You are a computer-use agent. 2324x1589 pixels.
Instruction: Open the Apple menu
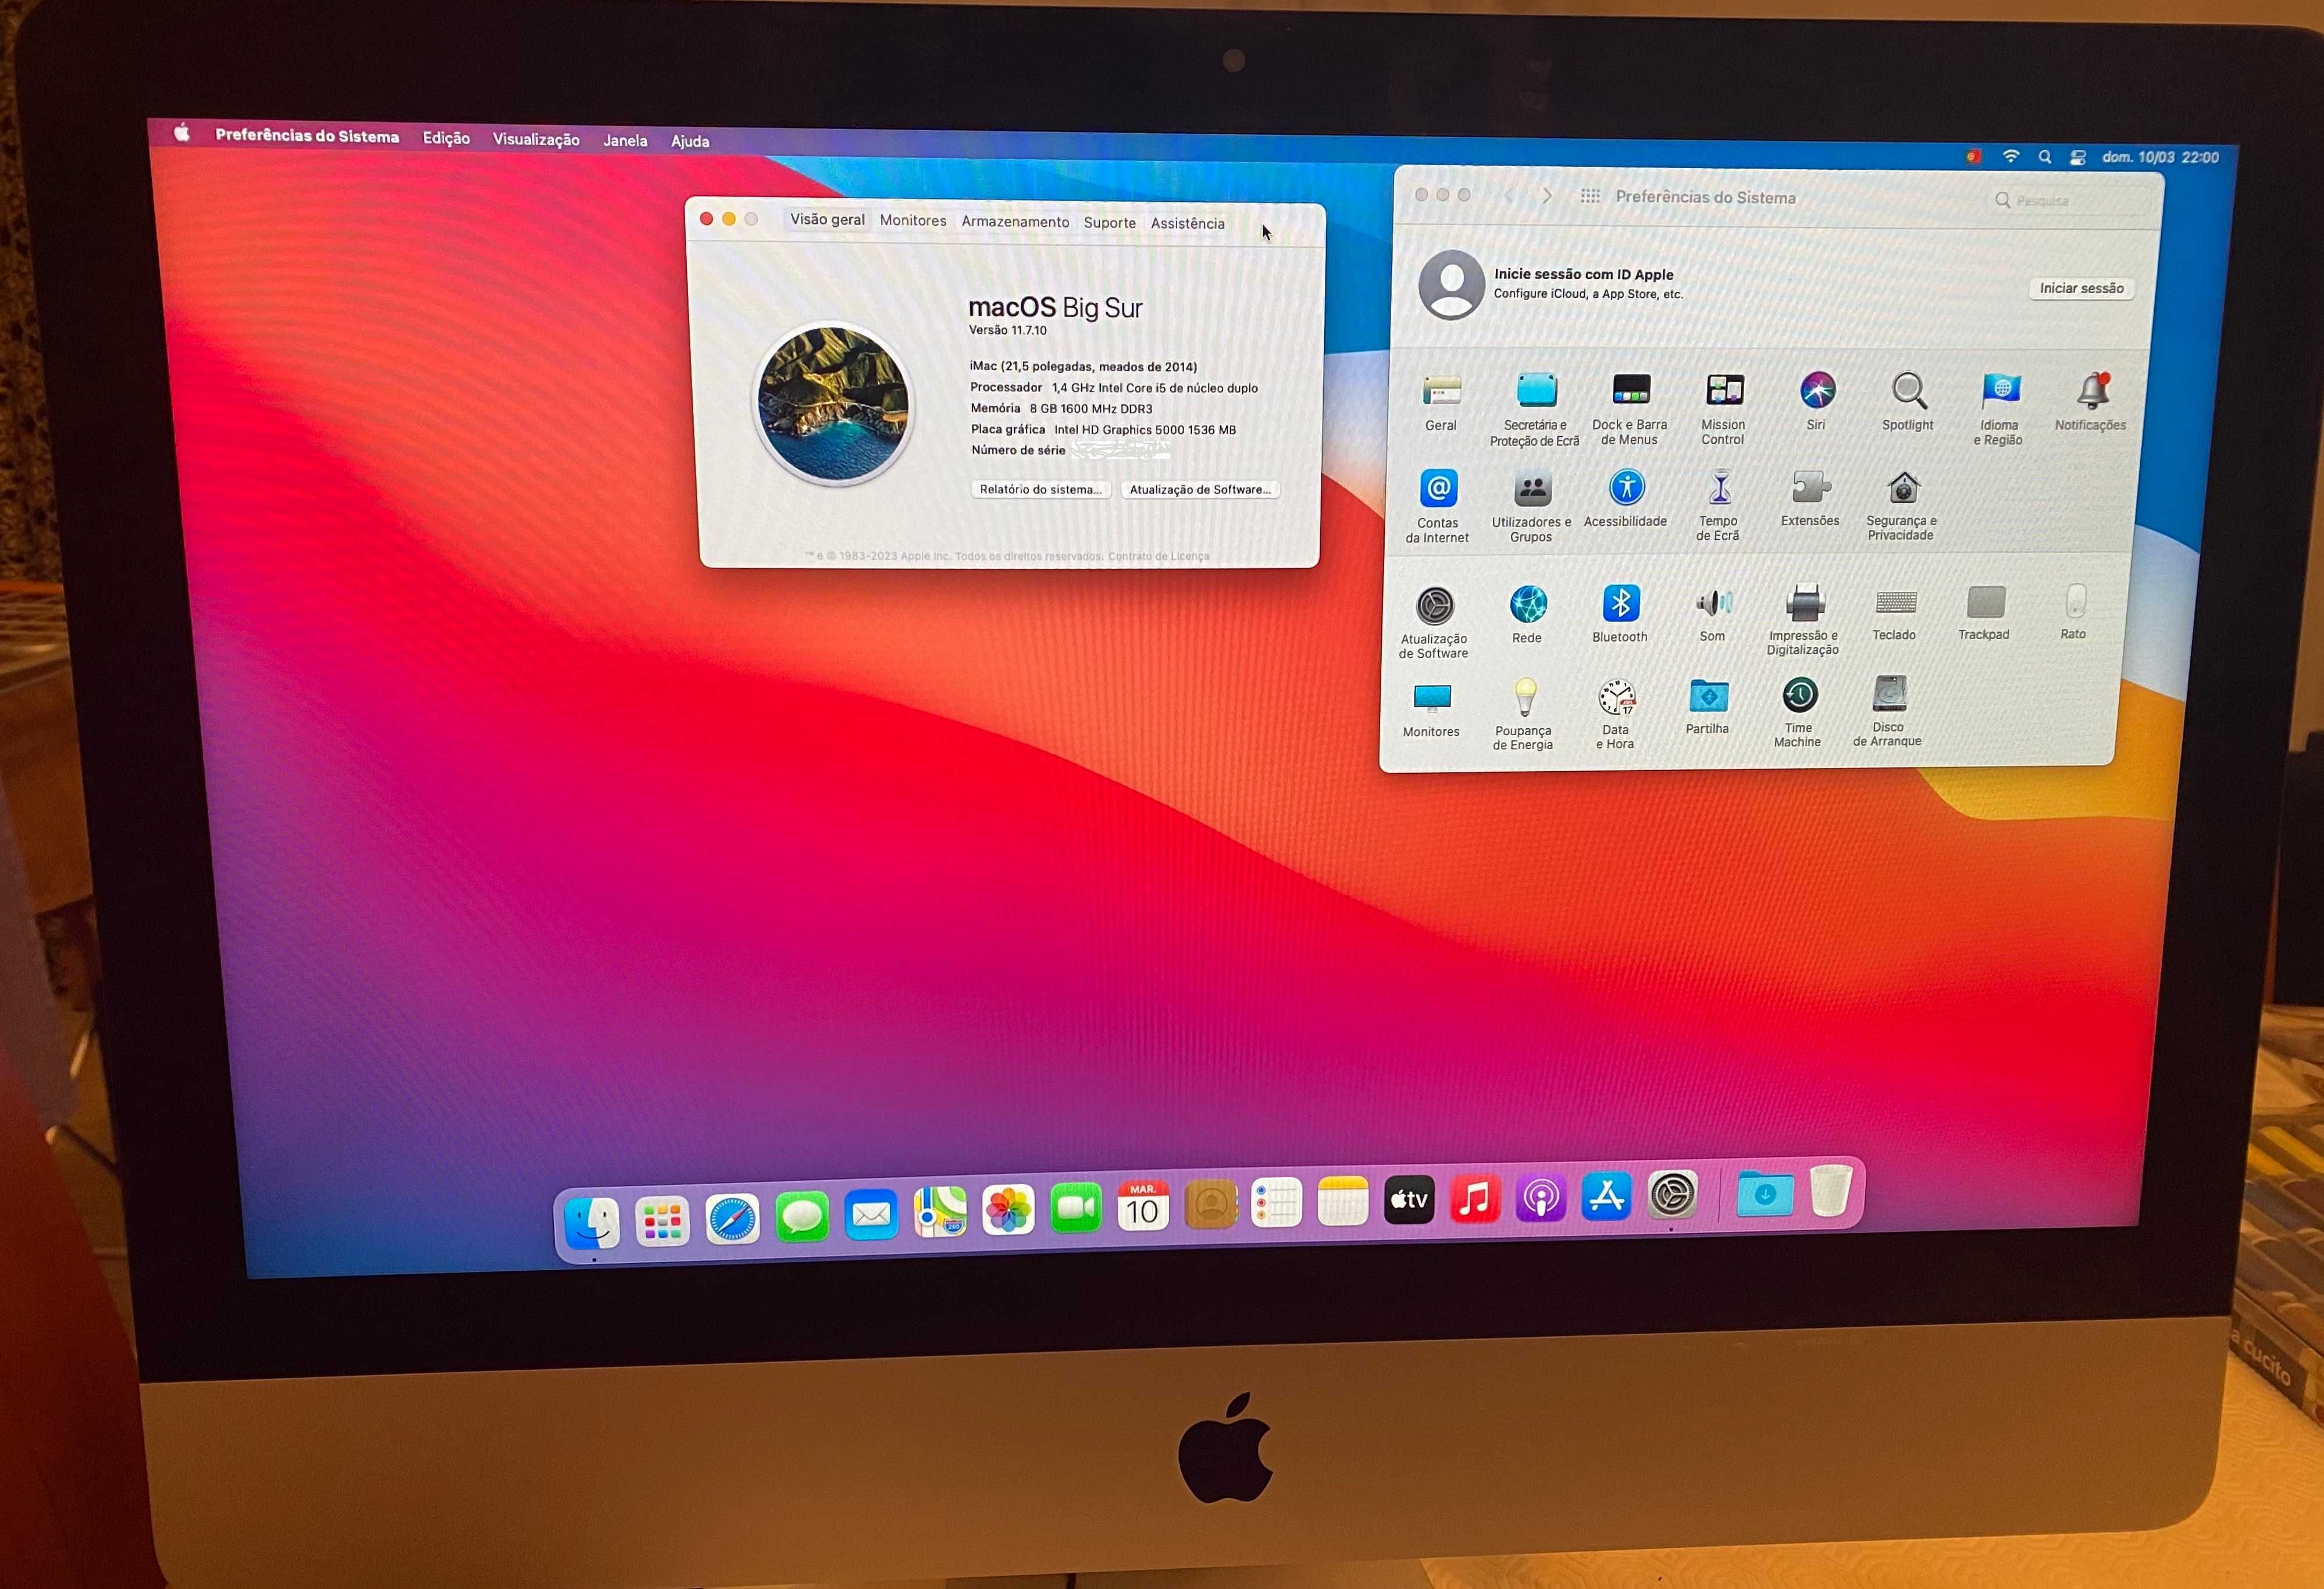click(x=182, y=133)
